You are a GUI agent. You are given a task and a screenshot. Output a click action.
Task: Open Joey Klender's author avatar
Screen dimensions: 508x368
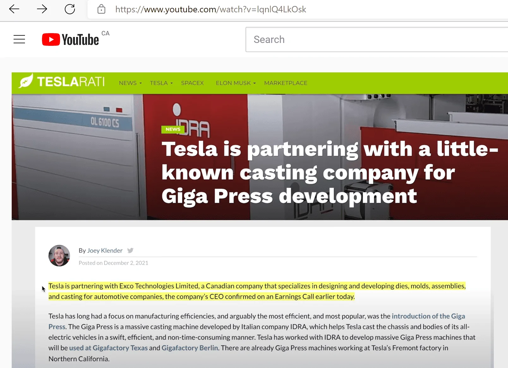[x=59, y=256]
